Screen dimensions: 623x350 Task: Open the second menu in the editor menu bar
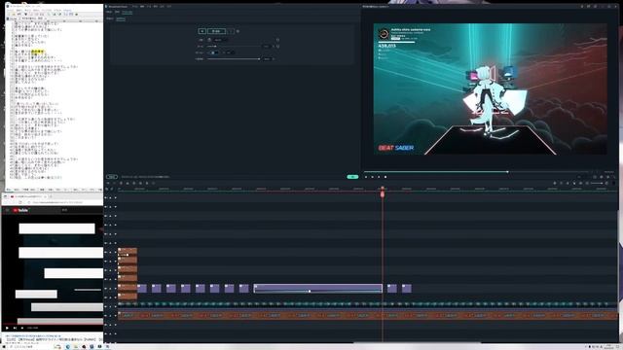[x=142, y=7]
